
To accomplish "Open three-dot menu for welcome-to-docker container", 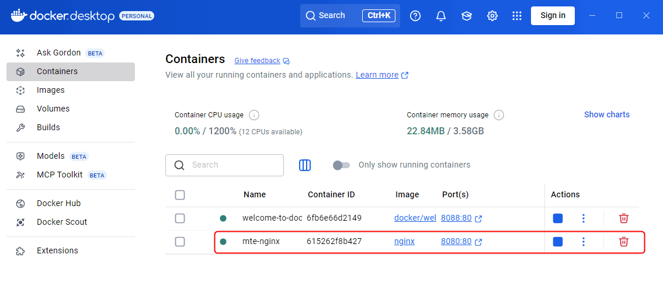I will tap(583, 218).
